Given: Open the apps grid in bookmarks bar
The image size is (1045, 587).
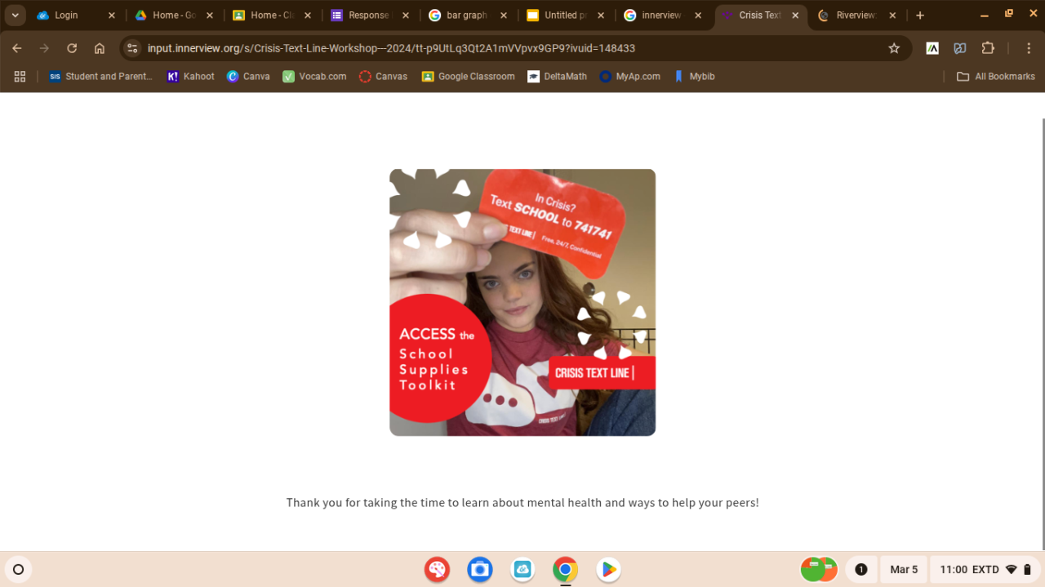Looking at the screenshot, I should click(20, 76).
